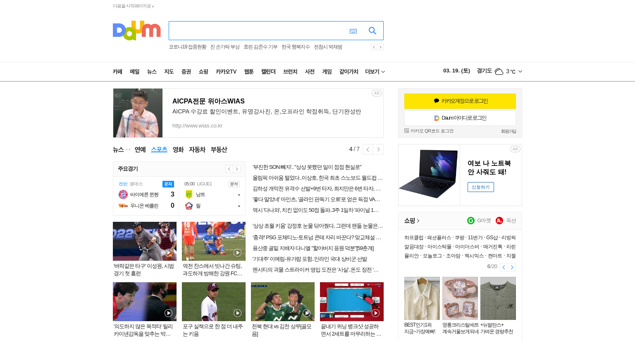Click the Union Berlin team logo
The height and width of the screenshot is (341, 635).
pos(123,206)
